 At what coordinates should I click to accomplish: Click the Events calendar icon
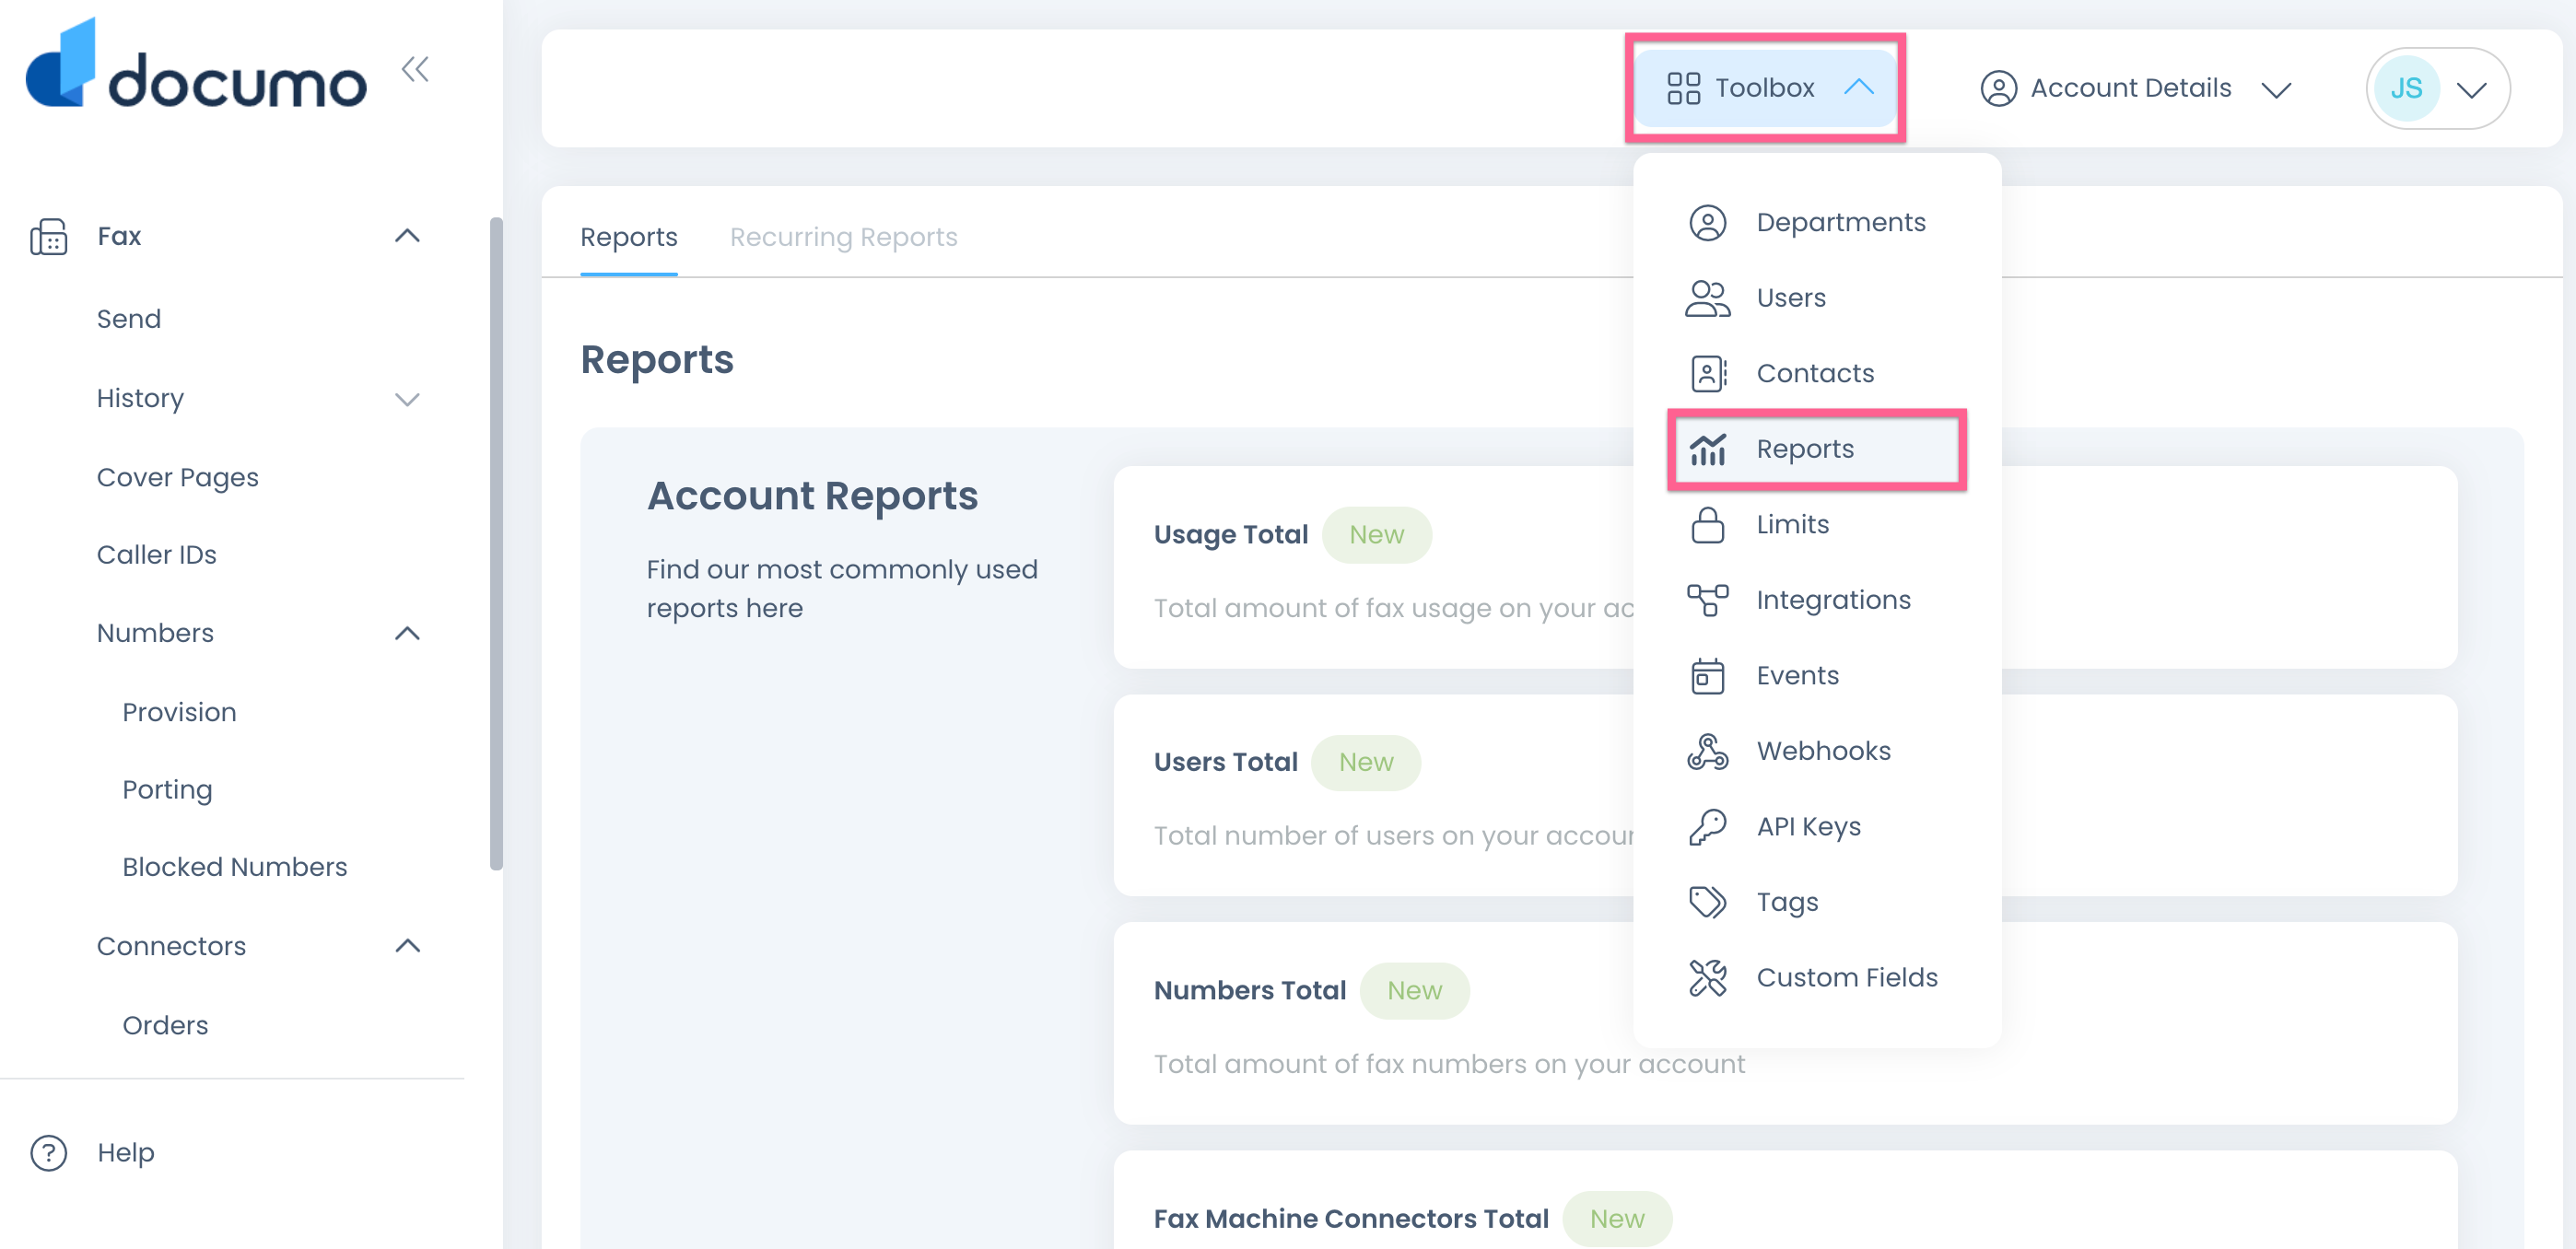(x=1707, y=676)
